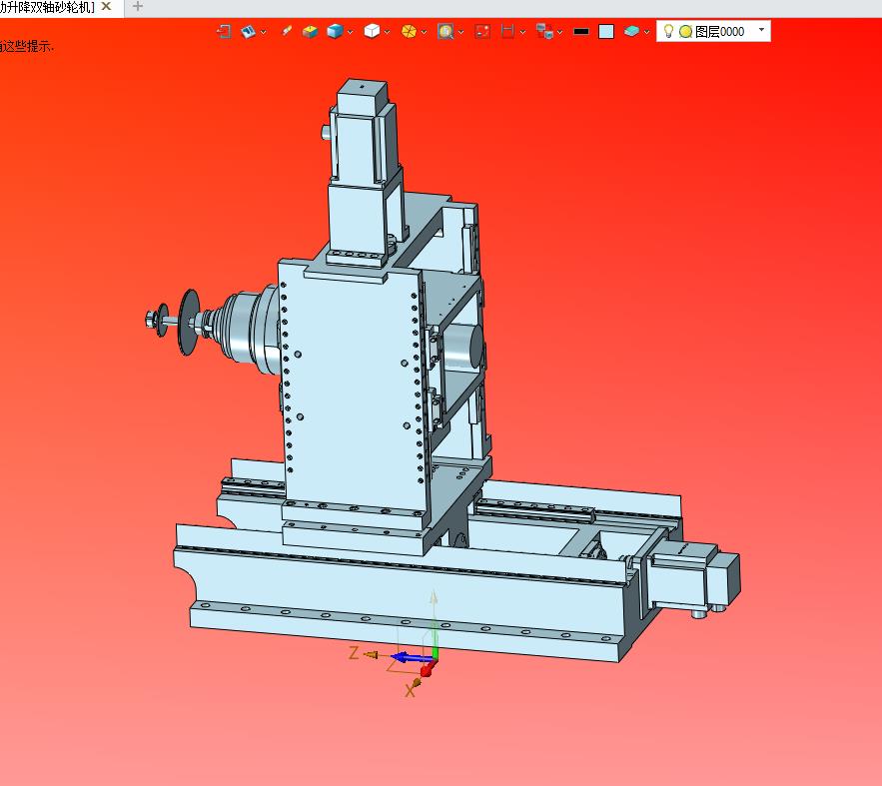Expand the magnifier zoom dropdown arrow
882x786 pixels.
pyautogui.click(x=460, y=32)
